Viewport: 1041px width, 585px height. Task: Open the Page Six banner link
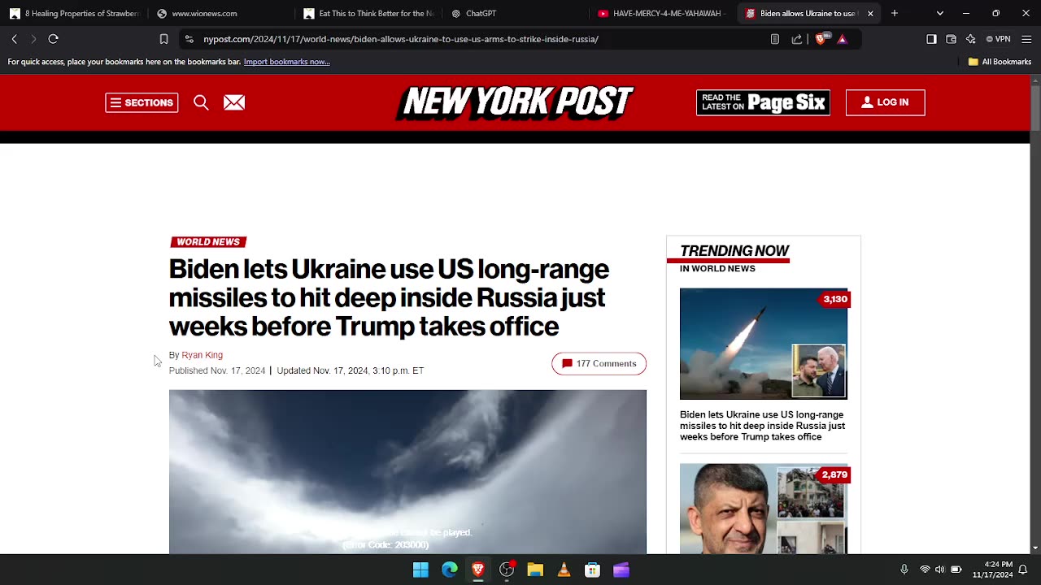(763, 102)
